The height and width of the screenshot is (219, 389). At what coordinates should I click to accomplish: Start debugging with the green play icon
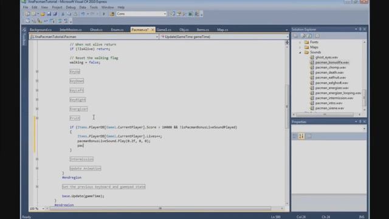[x=104, y=14]
